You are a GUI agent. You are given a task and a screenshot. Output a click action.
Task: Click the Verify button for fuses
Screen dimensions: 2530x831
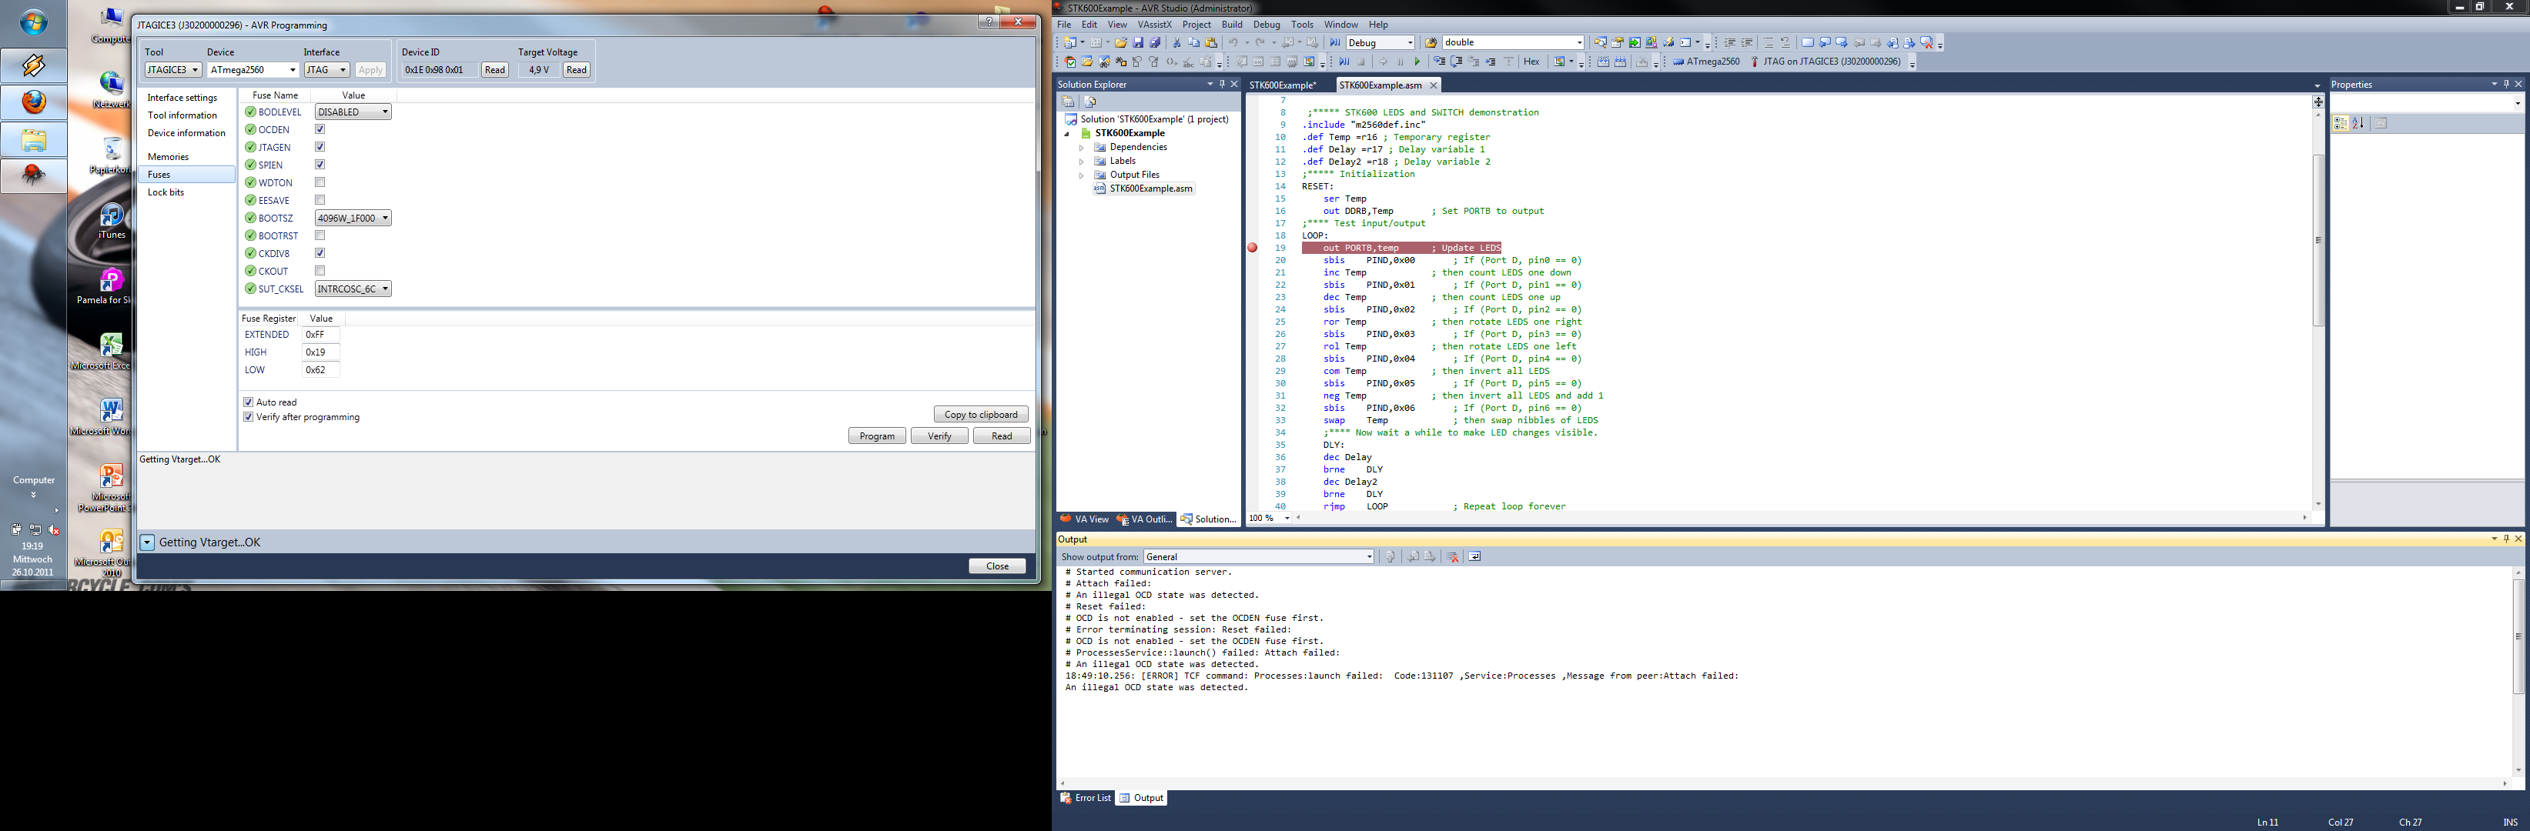940,436
